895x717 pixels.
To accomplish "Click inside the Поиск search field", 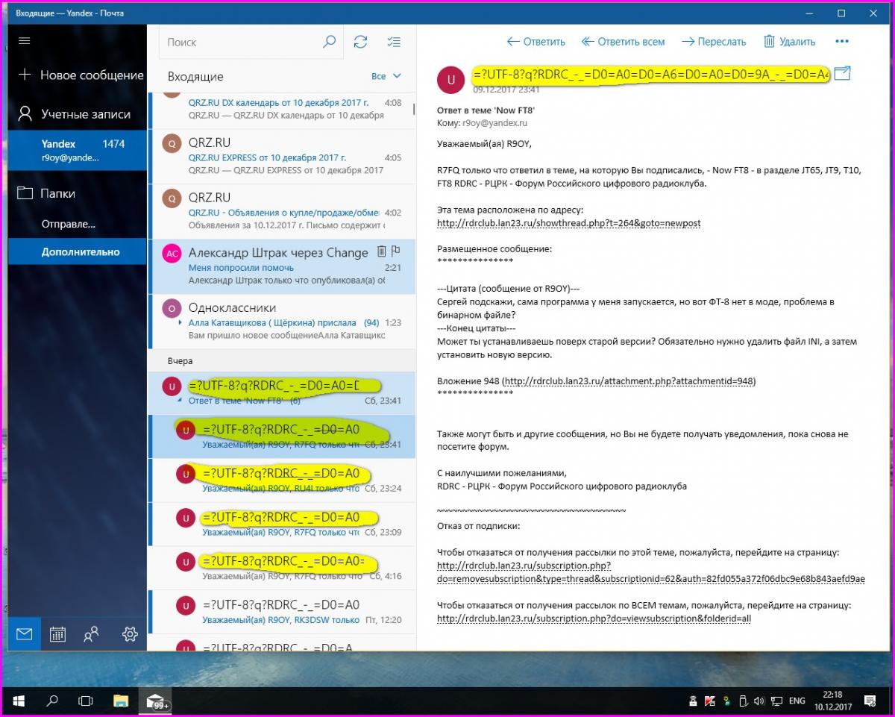I will click(x=239, y=43).
